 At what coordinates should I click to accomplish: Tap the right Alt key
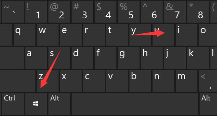208,104
